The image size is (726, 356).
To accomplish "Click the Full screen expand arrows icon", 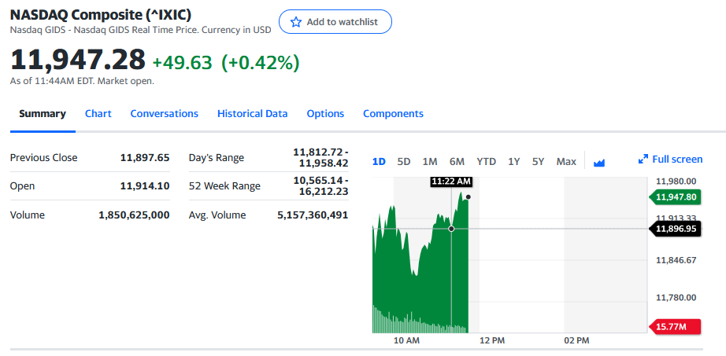I will coord(643,160).
